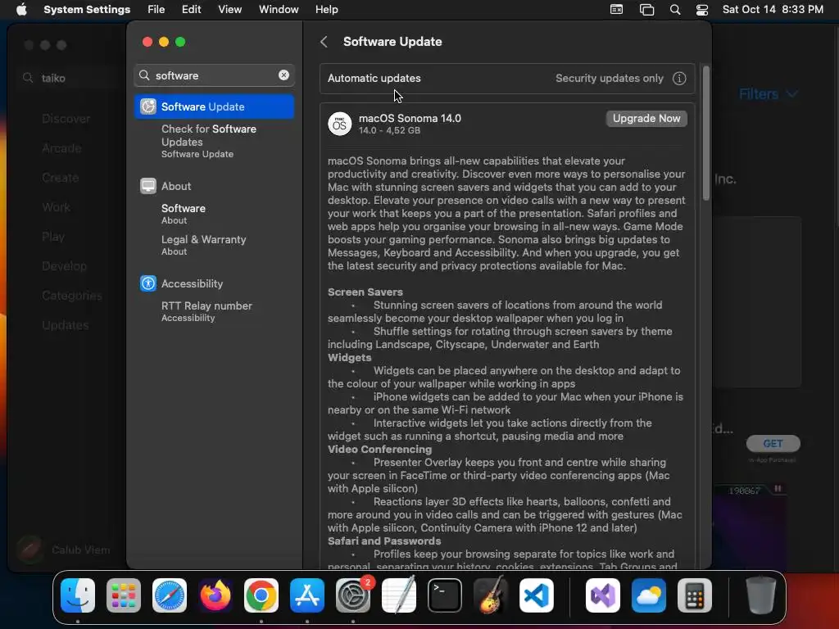The width and height of the screenshot is (839, 629).
Task: Open the Window menu
Action: point(279,10)
